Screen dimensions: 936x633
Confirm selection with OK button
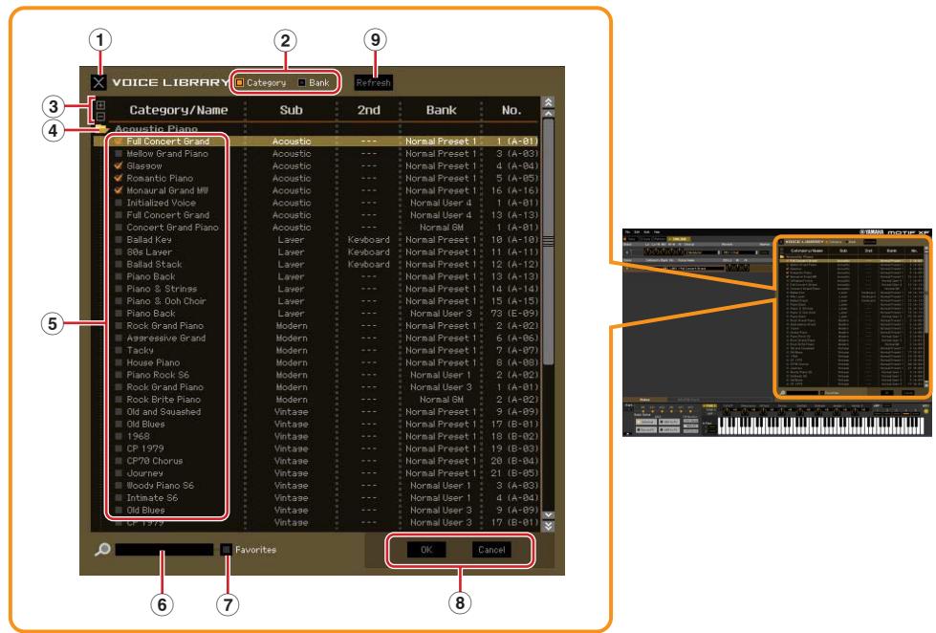[426, 550]
